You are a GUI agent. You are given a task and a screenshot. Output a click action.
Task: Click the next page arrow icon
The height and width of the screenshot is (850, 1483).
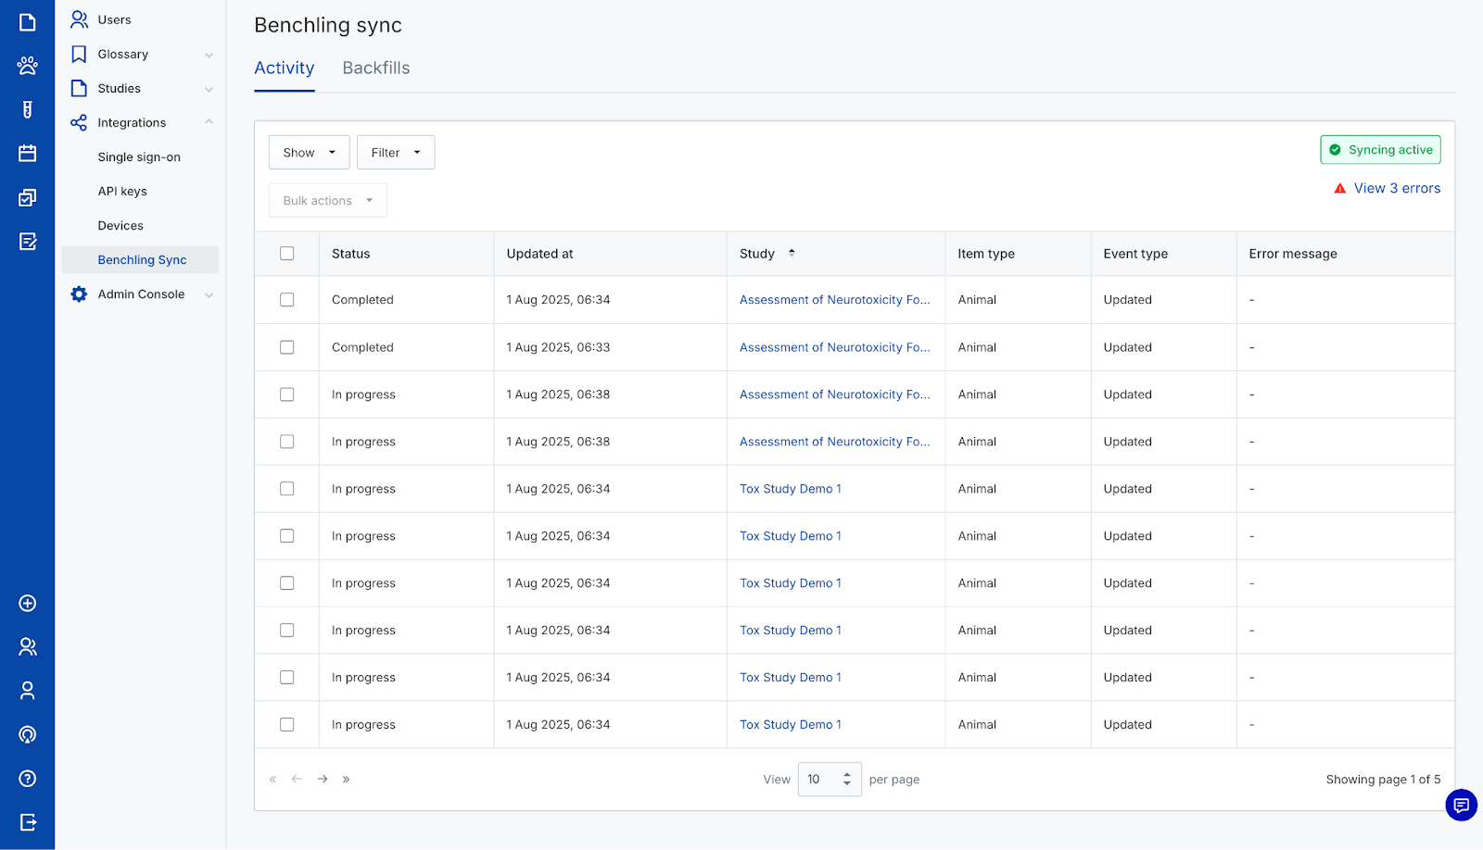pos(323,780)
